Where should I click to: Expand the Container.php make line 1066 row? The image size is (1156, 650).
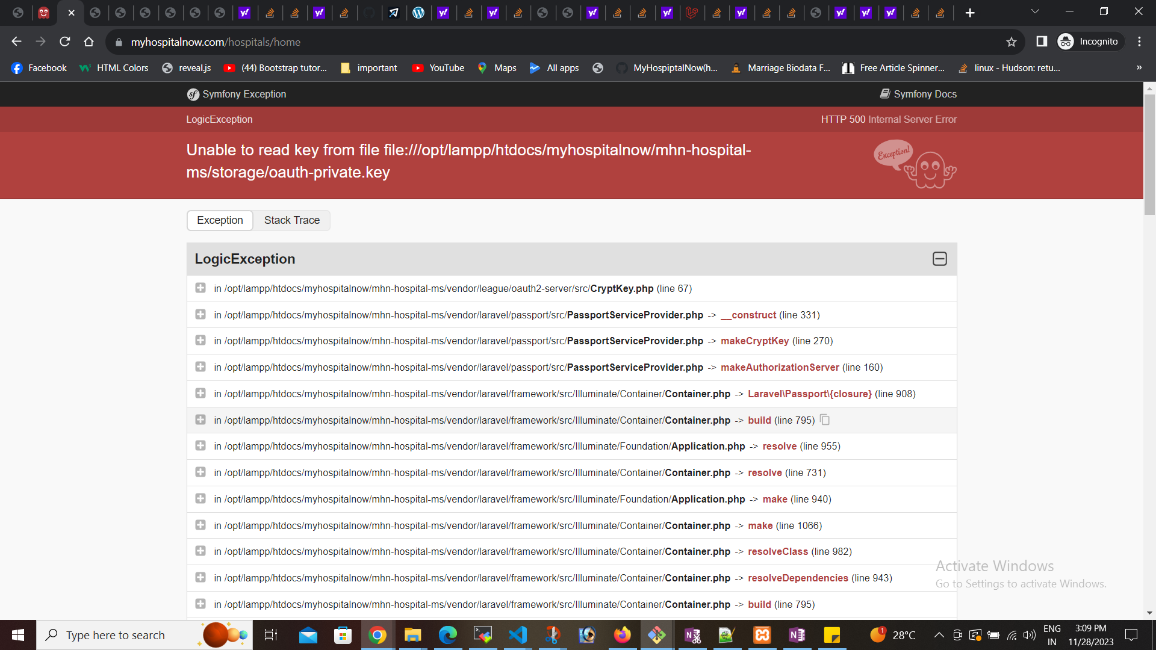pyautogui.click(x=200, y=525)
